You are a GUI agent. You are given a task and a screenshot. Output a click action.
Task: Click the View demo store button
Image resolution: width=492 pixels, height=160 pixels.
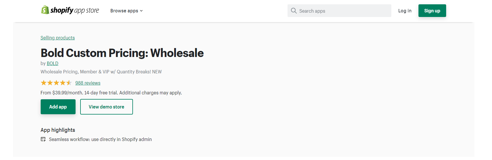pyautogui.click(x=106, y=107)
